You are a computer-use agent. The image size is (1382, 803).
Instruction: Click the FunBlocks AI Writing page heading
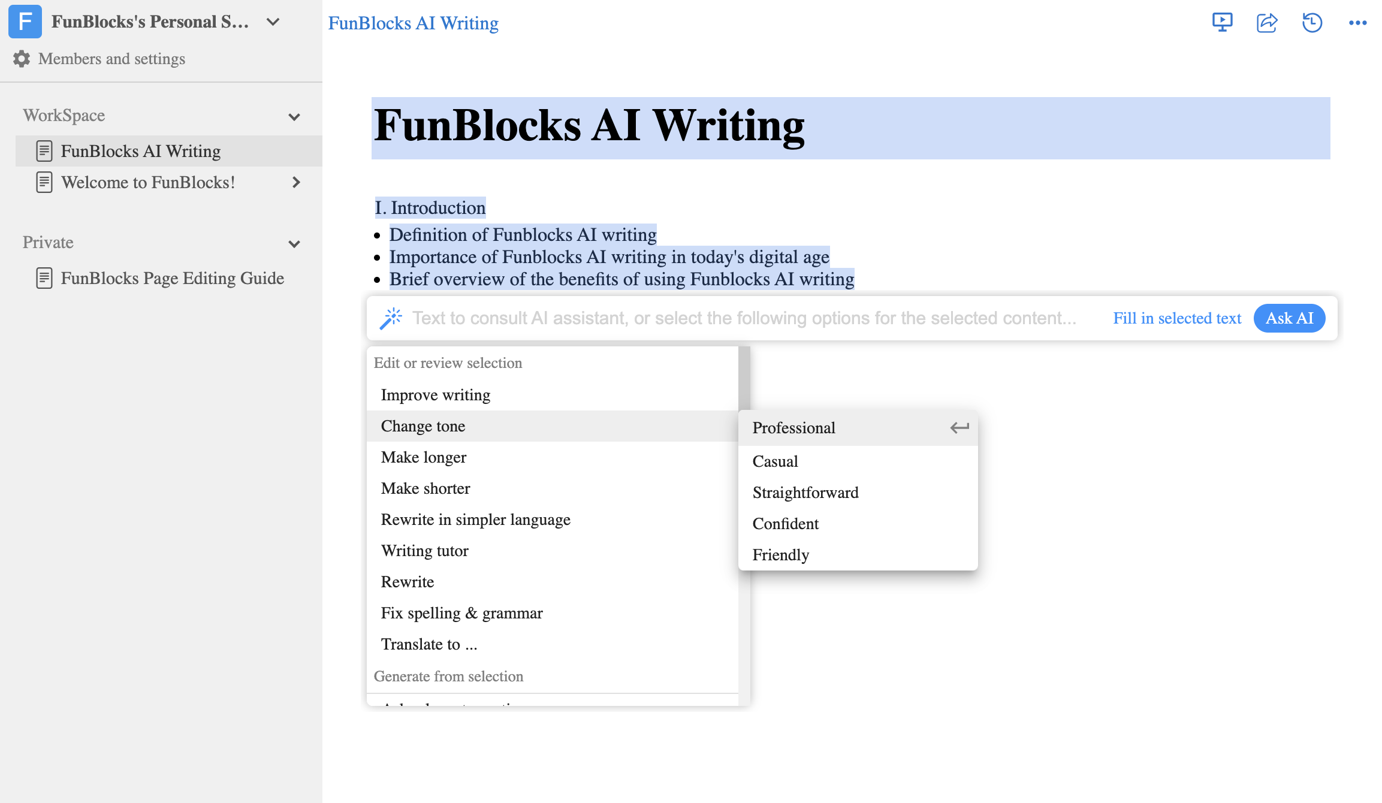point(589,126)
